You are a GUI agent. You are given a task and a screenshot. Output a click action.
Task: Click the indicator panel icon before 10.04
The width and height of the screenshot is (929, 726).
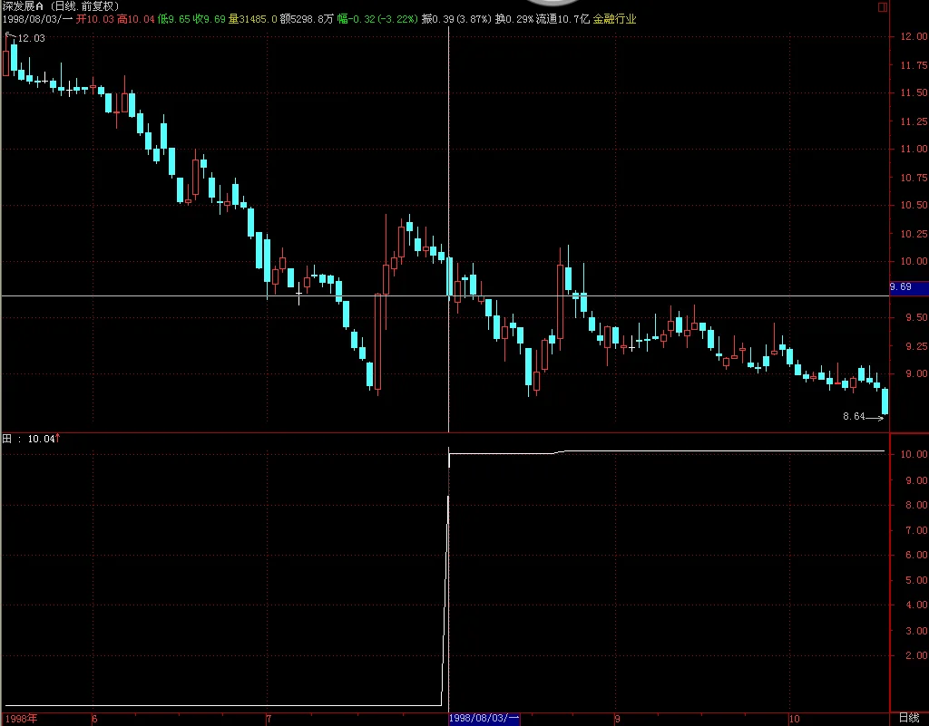tap(7, 439)
